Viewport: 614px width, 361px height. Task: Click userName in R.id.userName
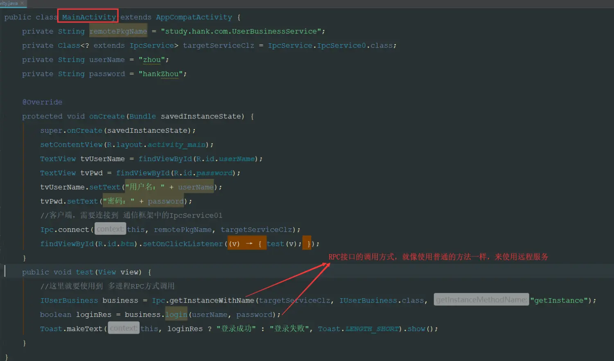[237, 159]
